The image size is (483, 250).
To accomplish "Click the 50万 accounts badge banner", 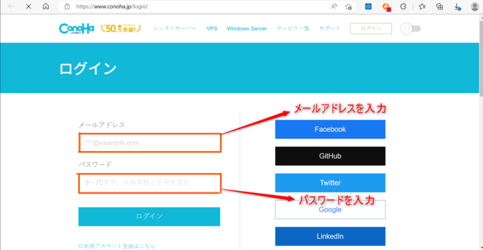I will click(x=121, y=28).
